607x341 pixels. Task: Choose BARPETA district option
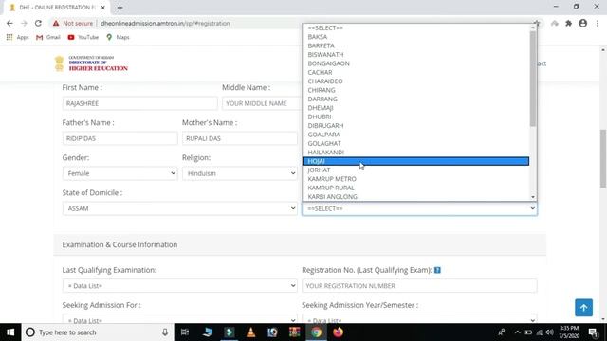pos(415,45)
